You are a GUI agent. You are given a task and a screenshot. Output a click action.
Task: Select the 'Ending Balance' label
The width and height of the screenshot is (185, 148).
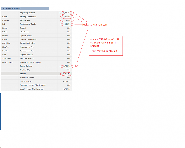tap(26, 66)
